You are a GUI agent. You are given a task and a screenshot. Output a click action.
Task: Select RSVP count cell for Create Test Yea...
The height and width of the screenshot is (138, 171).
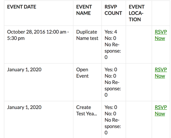tap(113, 120)
